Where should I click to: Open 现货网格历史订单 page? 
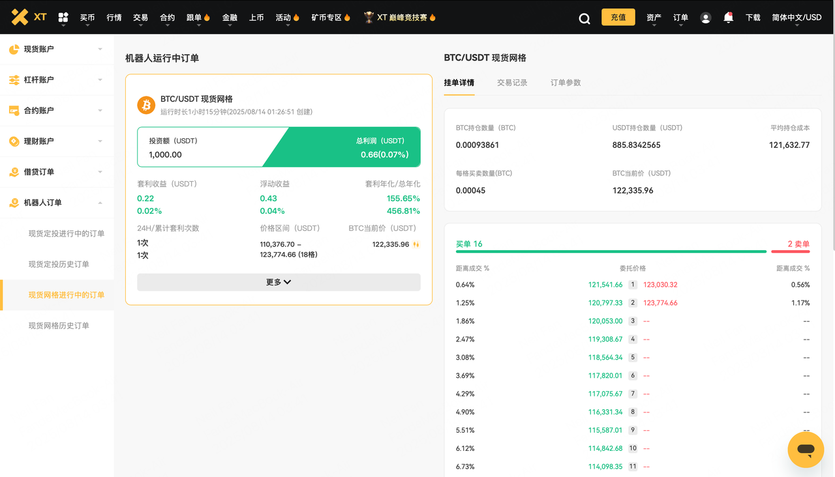[59, 325]
